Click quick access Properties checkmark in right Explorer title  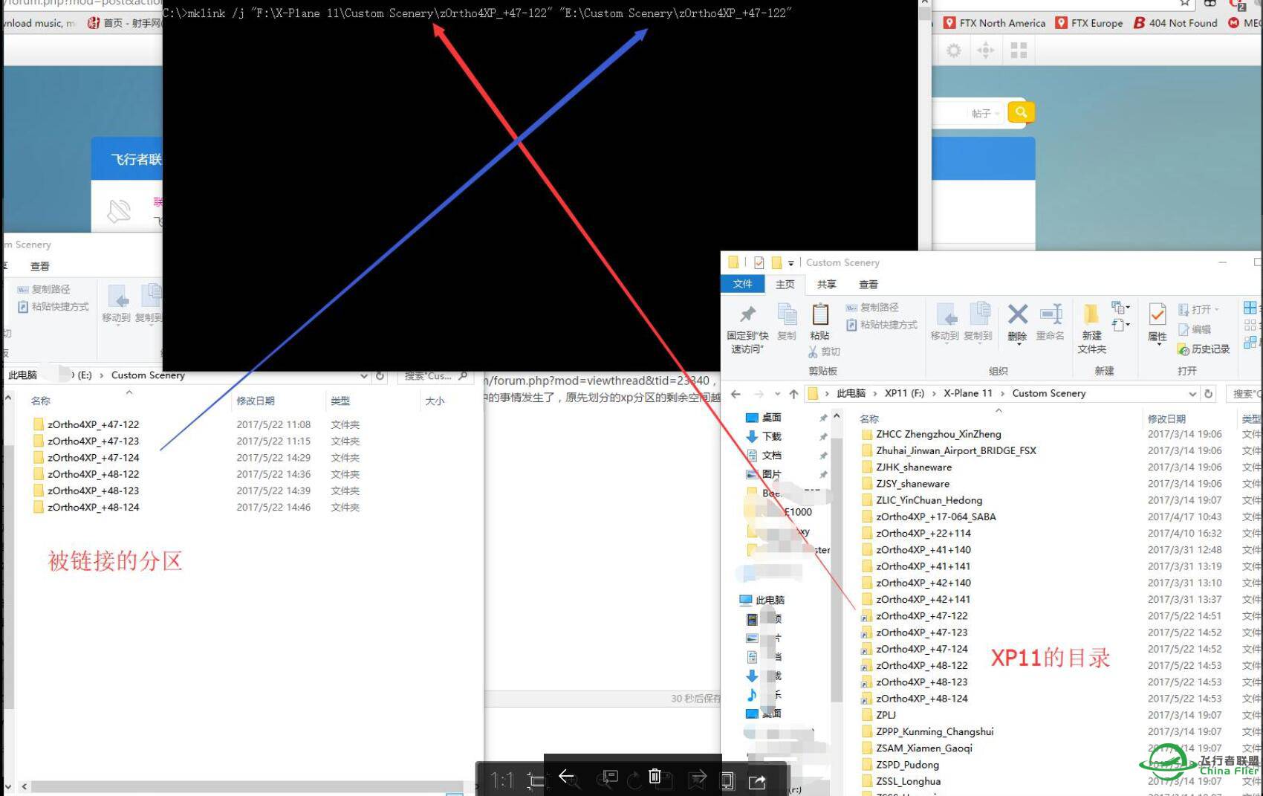[759, 262]
